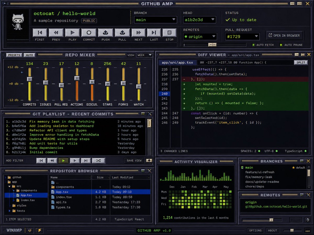
Task: Click the FIRST transport button
Action: point(40,33)
